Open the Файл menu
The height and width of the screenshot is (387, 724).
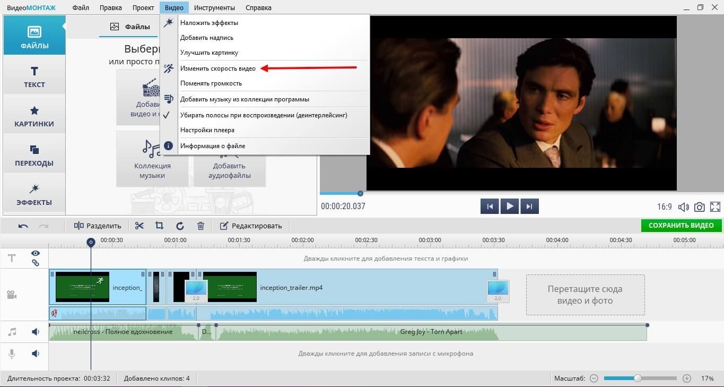pos(81,7)
